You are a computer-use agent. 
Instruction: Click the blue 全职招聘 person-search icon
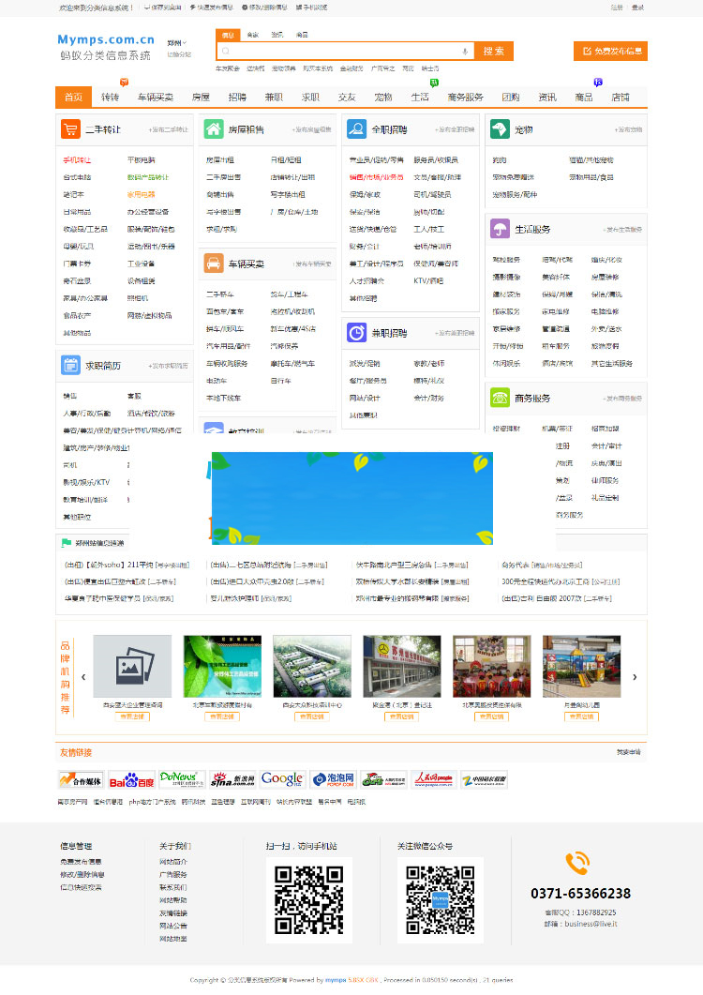click(356, 129)
